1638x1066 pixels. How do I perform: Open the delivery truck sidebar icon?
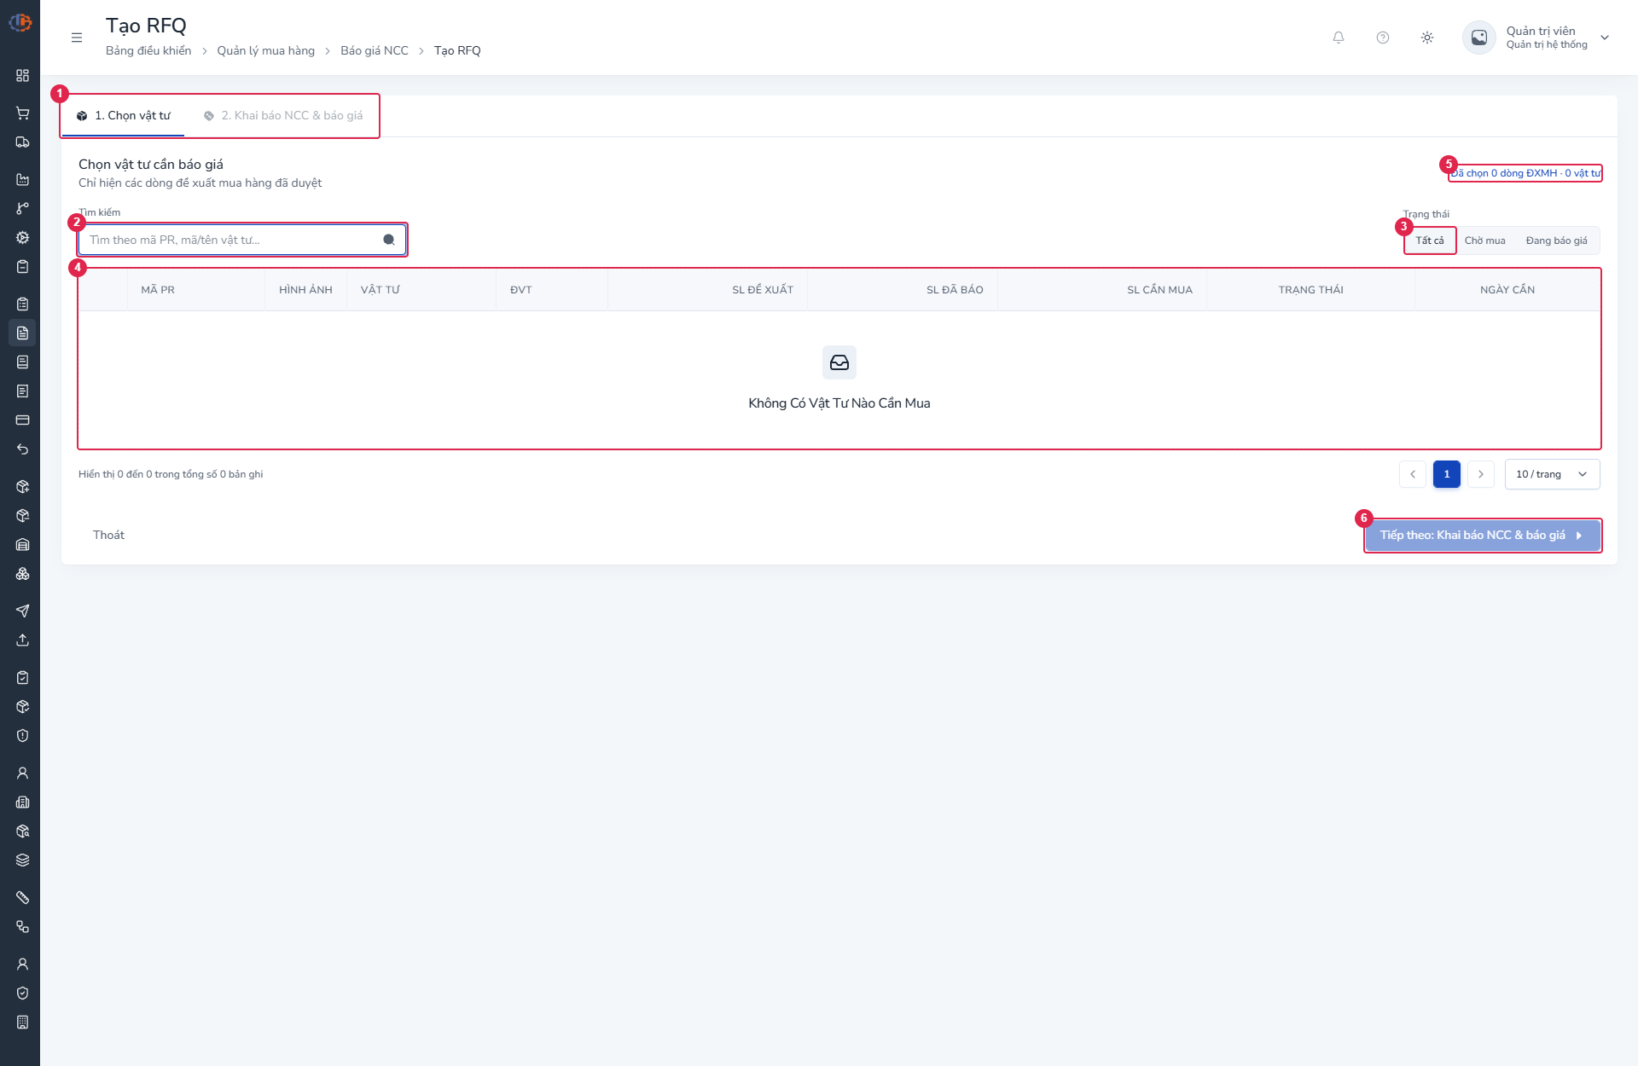coord(23,142)
